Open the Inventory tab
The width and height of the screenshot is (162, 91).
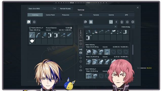pos(35,15)
